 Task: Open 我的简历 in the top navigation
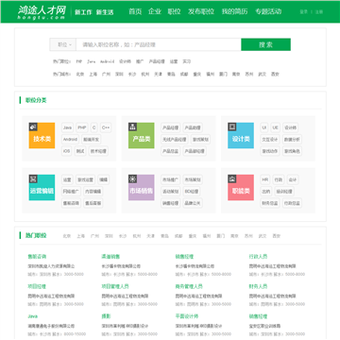coord(234,11)
